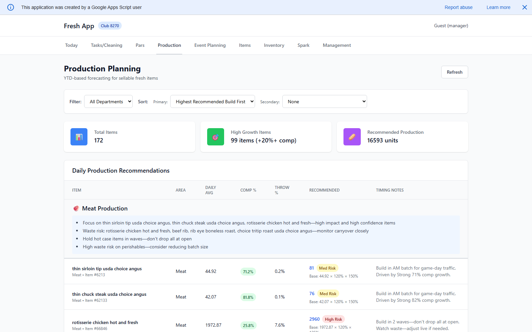The width and height of the screenshot is (532, 332).
Task: Open the Secondary sort None dropdown
Action: pyautogui.click(x=324, y=101)
